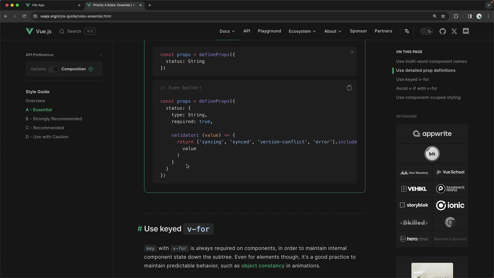View site information icon in address bar

click(35, 16)
